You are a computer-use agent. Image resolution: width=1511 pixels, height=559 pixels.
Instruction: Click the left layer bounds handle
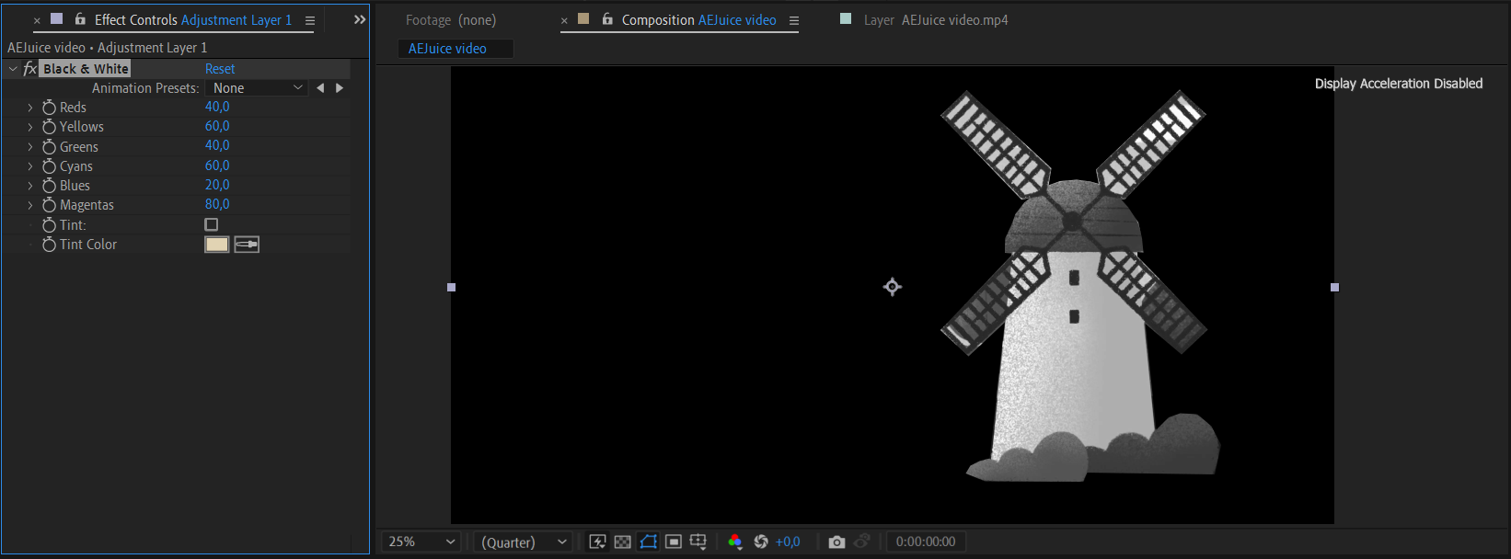451,287
